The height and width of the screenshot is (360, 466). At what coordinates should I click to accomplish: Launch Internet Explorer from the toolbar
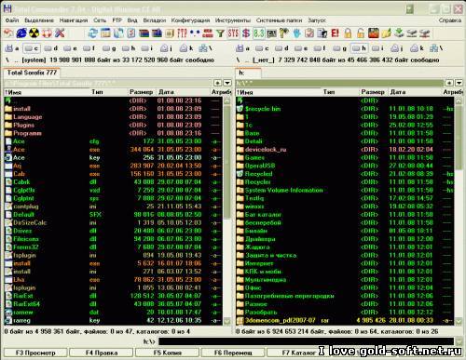[21, 33]
